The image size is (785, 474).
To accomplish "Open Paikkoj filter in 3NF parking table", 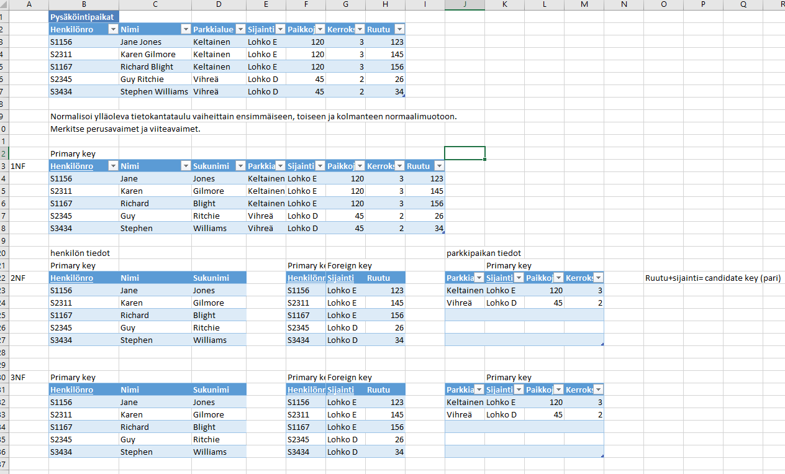I will point(558,390).
